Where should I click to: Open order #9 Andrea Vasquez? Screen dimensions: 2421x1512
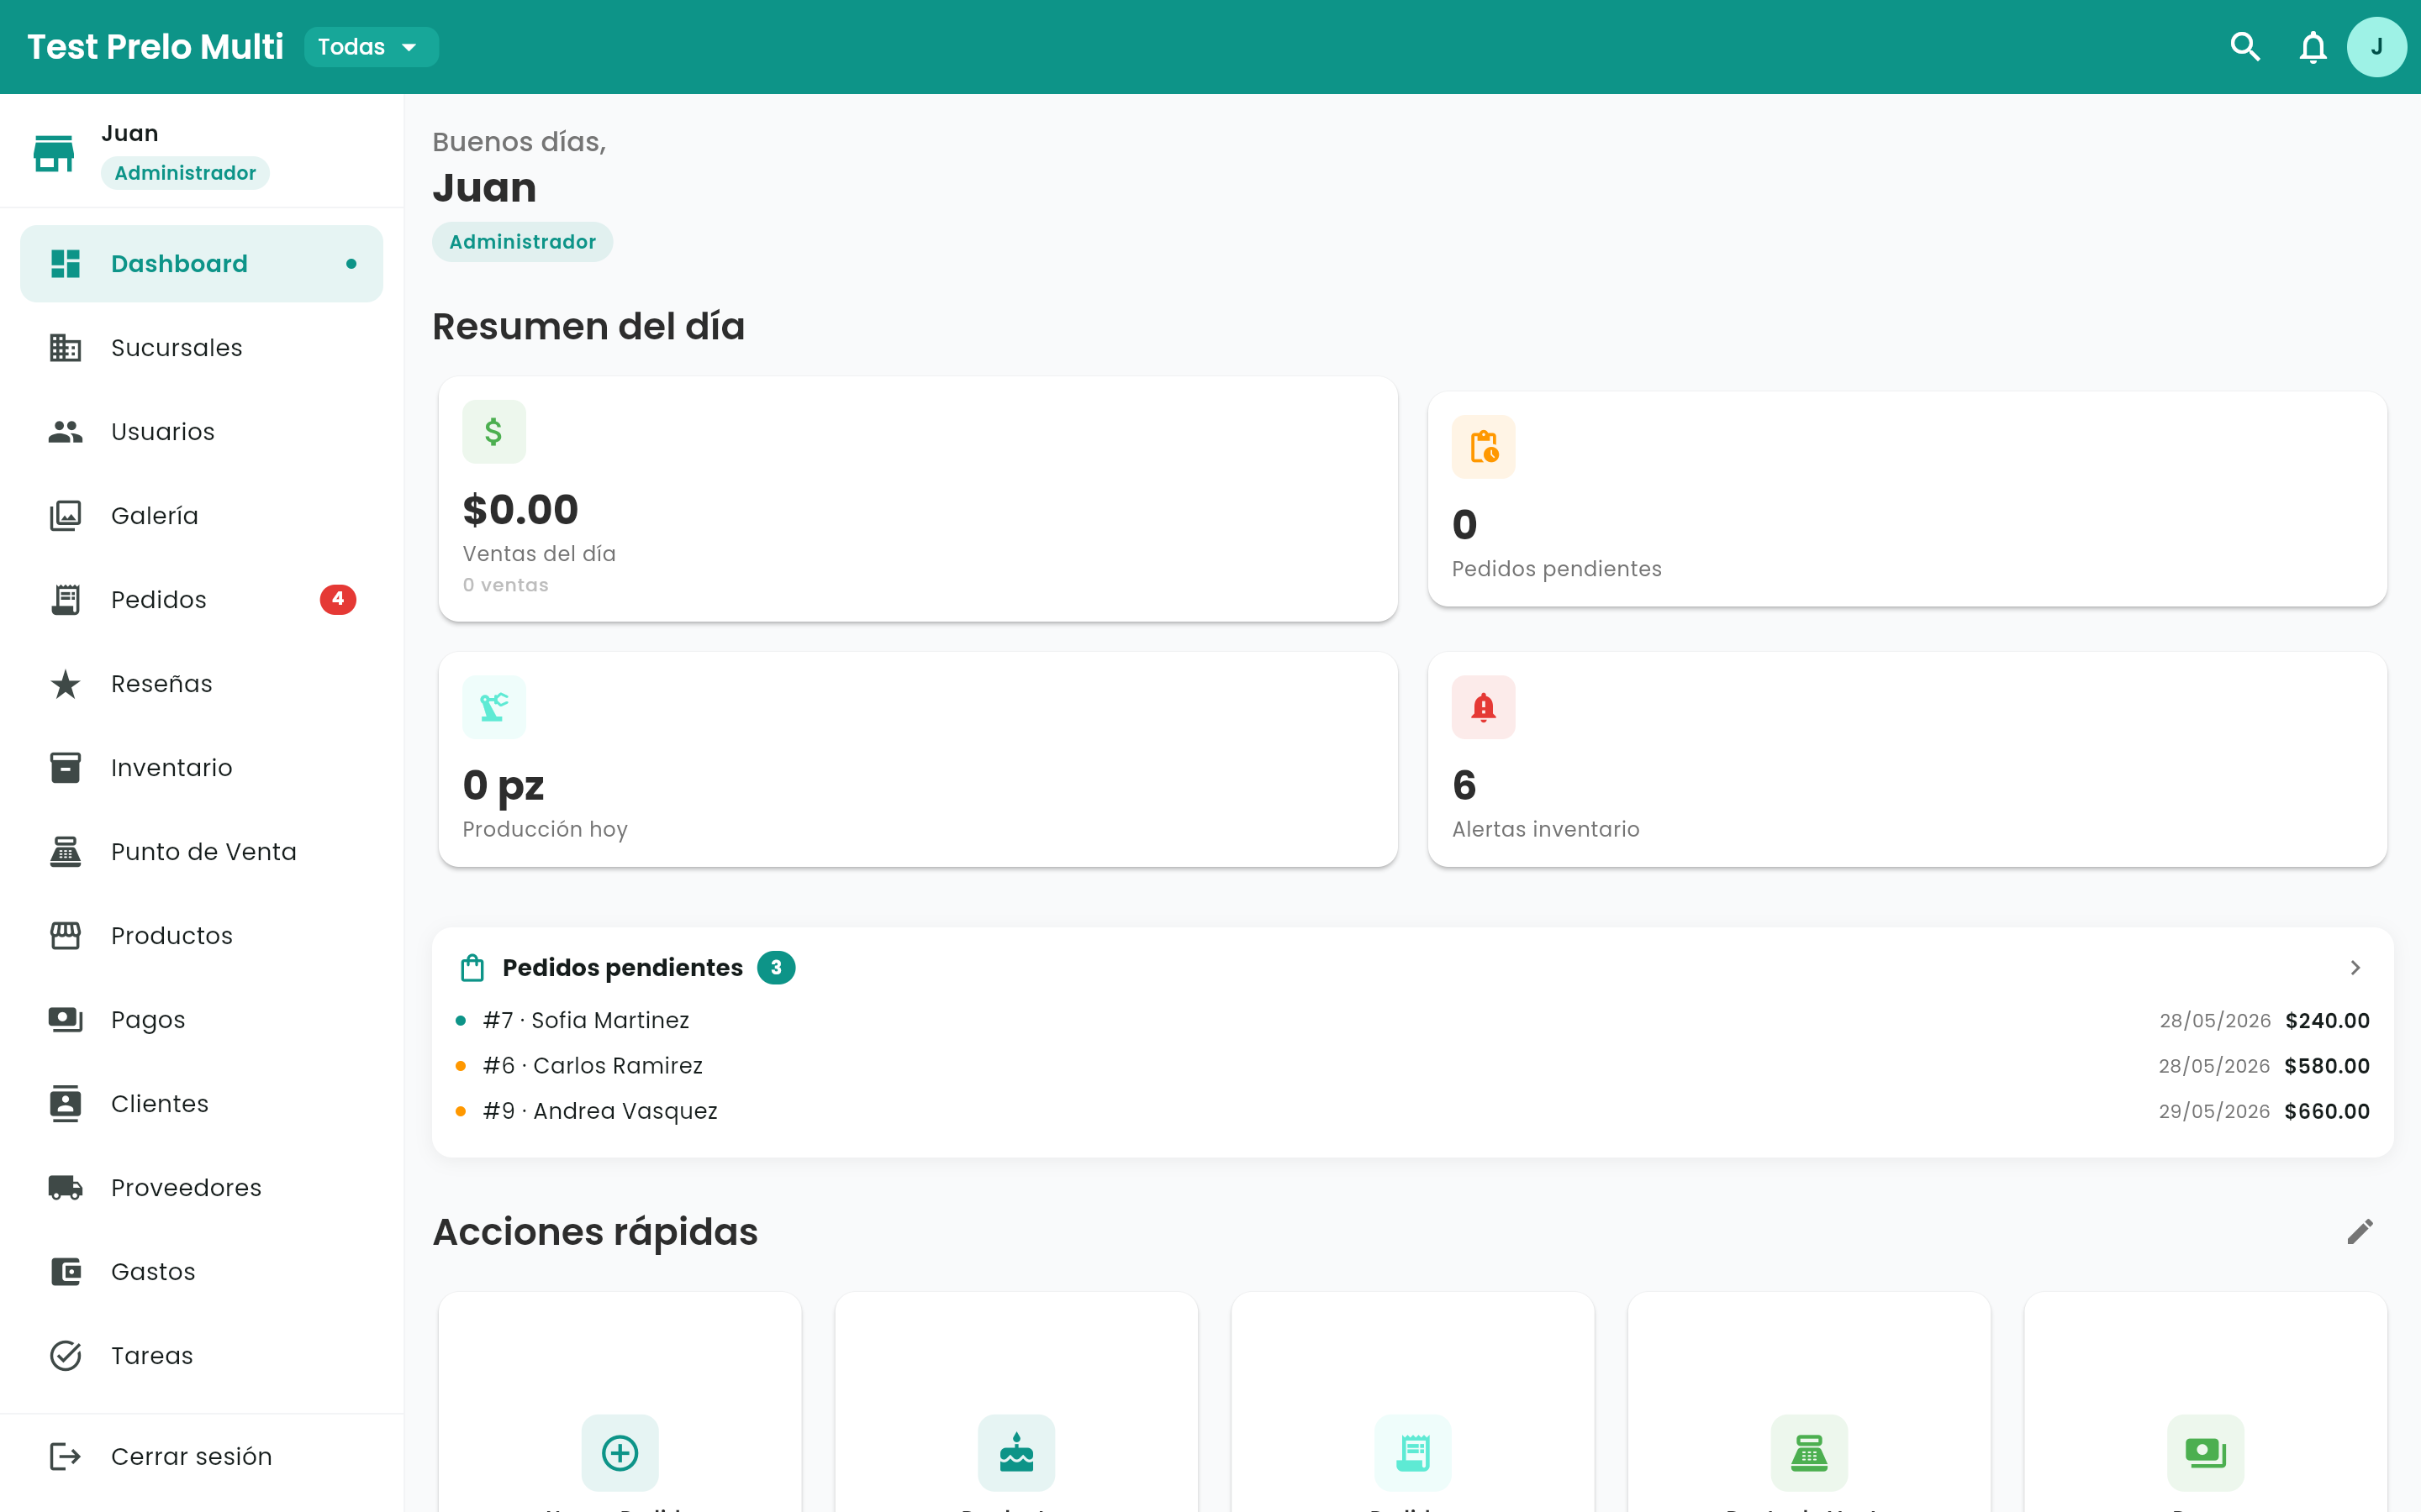pyautogui.click(x=1411, y=1111)
